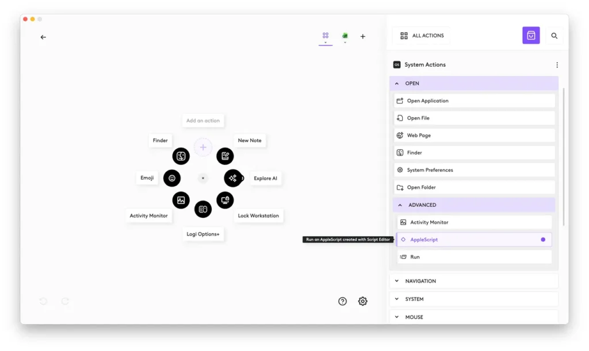
Task: Expand the MOUSE section
Action: 396,317
